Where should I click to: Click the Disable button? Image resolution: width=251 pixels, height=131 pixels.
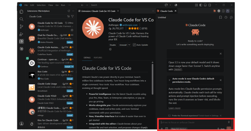pos(113,45)
